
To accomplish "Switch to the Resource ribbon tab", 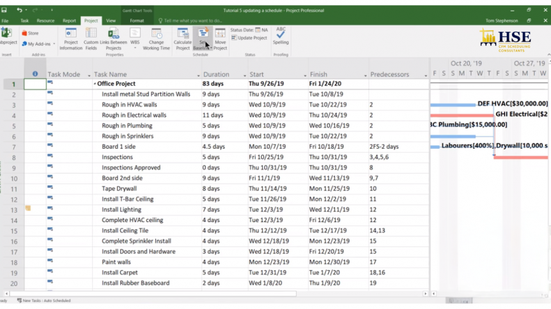I will (x=45, y=20).
